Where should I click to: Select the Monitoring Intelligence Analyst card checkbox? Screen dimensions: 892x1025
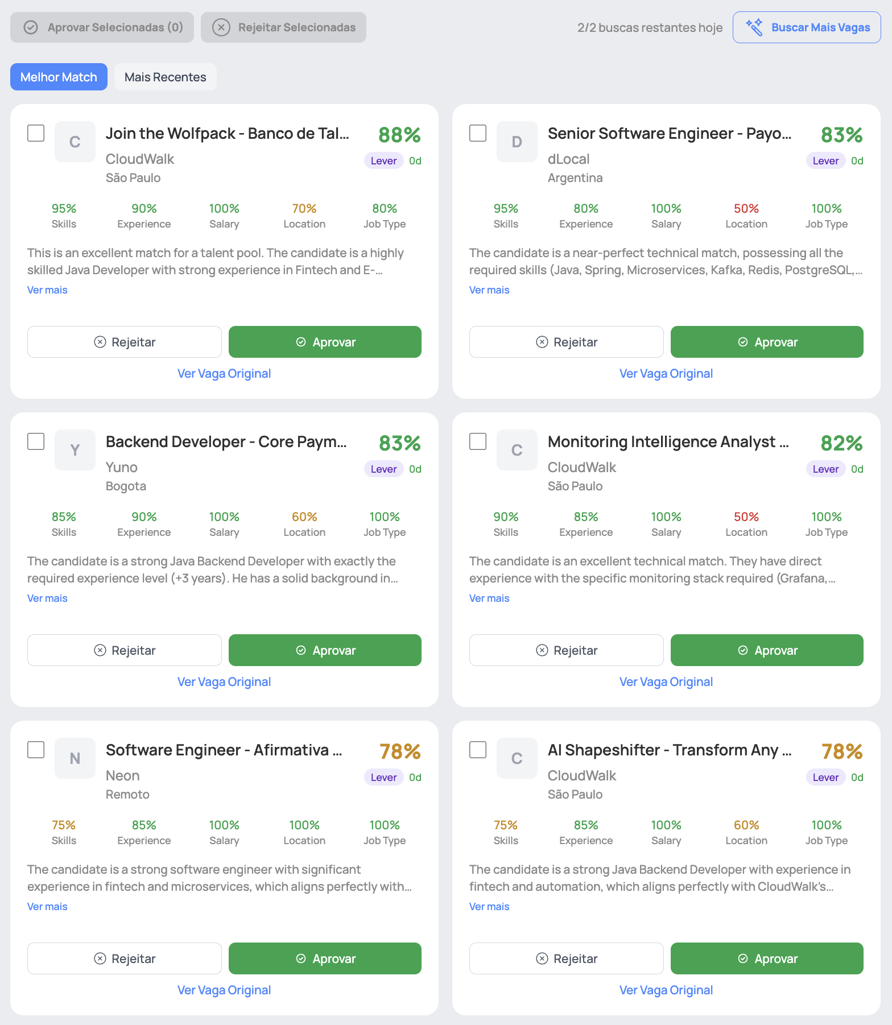pos(477,441)
